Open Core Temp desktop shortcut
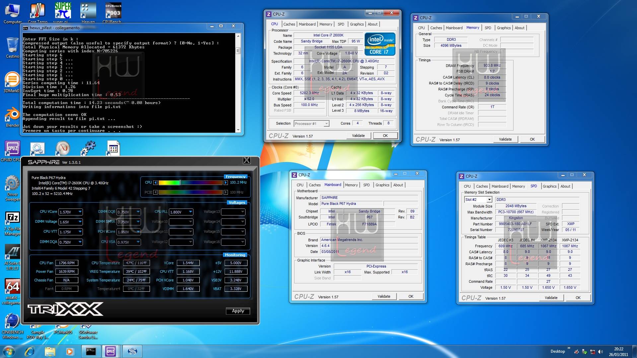The height and width of the screenshot is (358, 637). click(x=37, y=13)
